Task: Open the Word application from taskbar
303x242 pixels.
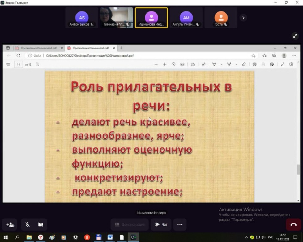Action: tap(110, 237)
